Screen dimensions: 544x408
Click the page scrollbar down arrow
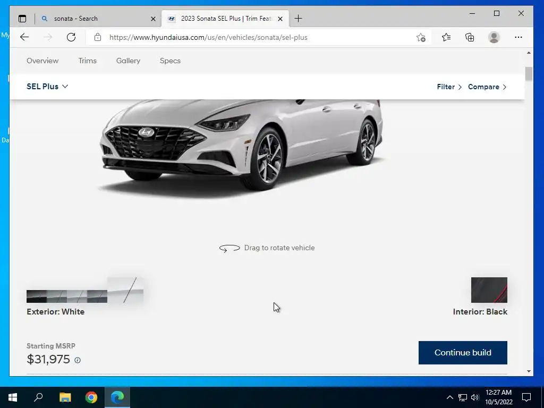tap(529, 371)
